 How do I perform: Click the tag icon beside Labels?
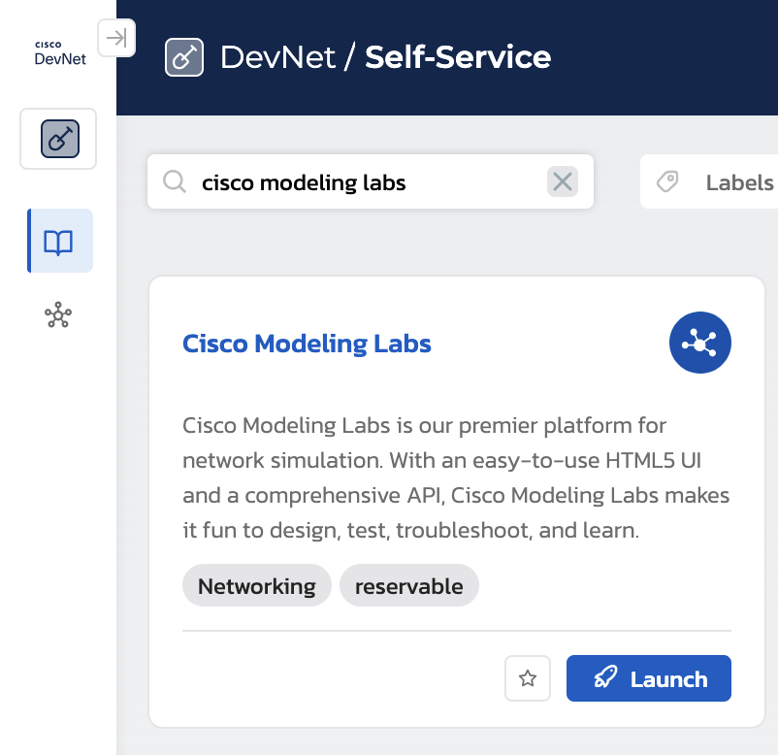(x=667, y=182)
